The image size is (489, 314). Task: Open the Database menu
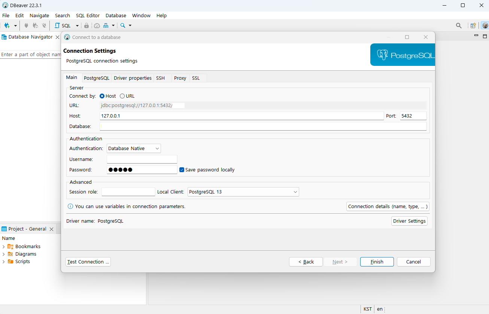point(116,15)
